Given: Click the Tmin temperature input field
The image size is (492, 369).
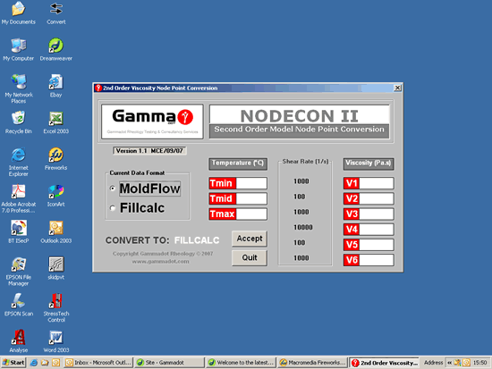Looking at the screenshot, I should pos(251,183).
